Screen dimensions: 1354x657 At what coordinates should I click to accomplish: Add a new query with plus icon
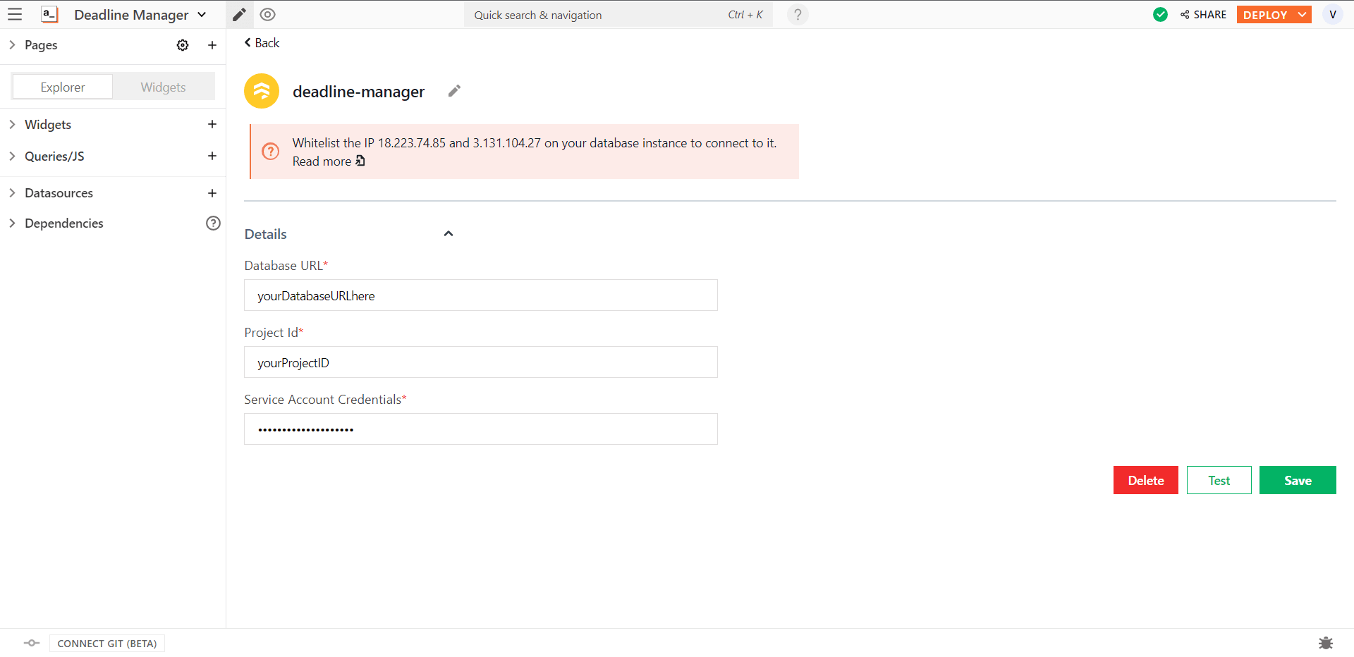(x=212, y=156)
